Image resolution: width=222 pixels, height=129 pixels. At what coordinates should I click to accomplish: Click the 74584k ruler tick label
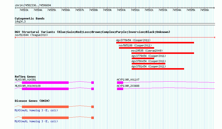coord(38,10)
